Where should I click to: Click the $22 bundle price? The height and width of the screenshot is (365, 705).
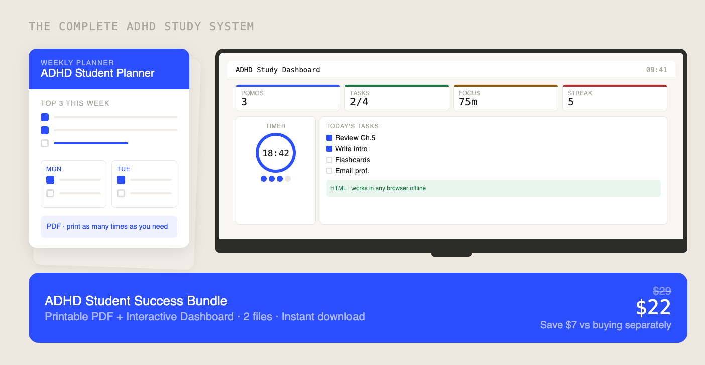tap(653, 307)
